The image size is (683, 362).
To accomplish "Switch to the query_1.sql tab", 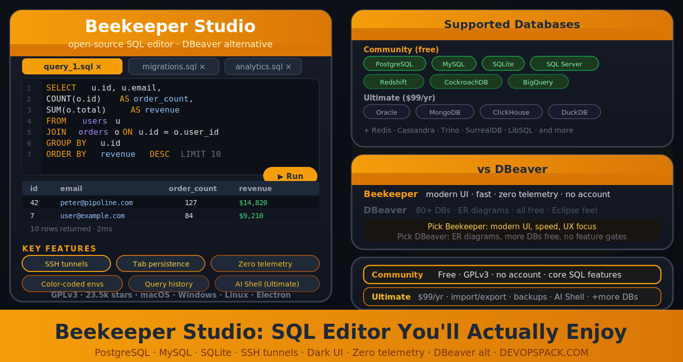I will 72,66.
